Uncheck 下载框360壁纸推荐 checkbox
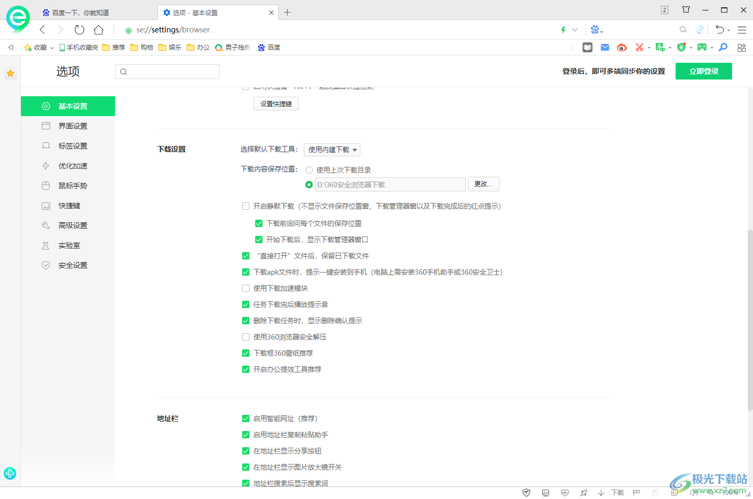This screenshot has height=499, width=753. (x=246, y=353)
